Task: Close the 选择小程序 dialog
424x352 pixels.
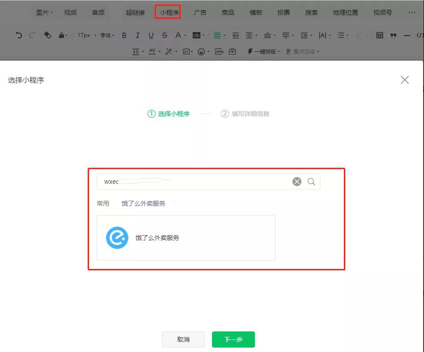Action: point(404,80)
